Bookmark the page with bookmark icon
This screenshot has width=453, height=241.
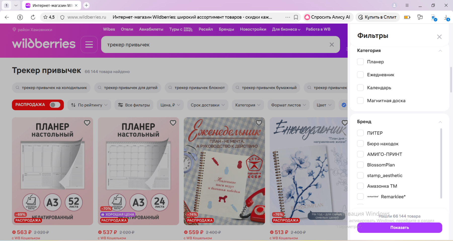296,17
